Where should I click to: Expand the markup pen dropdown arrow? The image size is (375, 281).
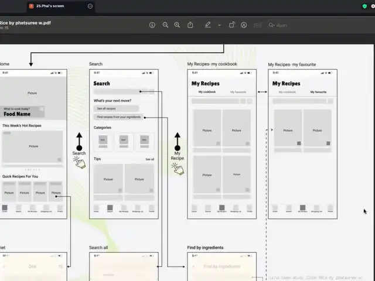pos(219,25)
